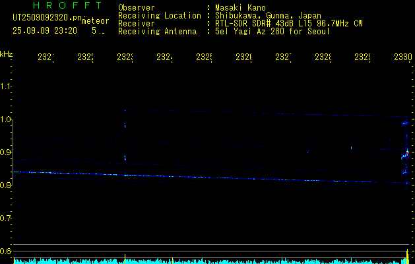
Task: Select the timestamp 25.09.09 23:20
Action: tap(45, 31)
